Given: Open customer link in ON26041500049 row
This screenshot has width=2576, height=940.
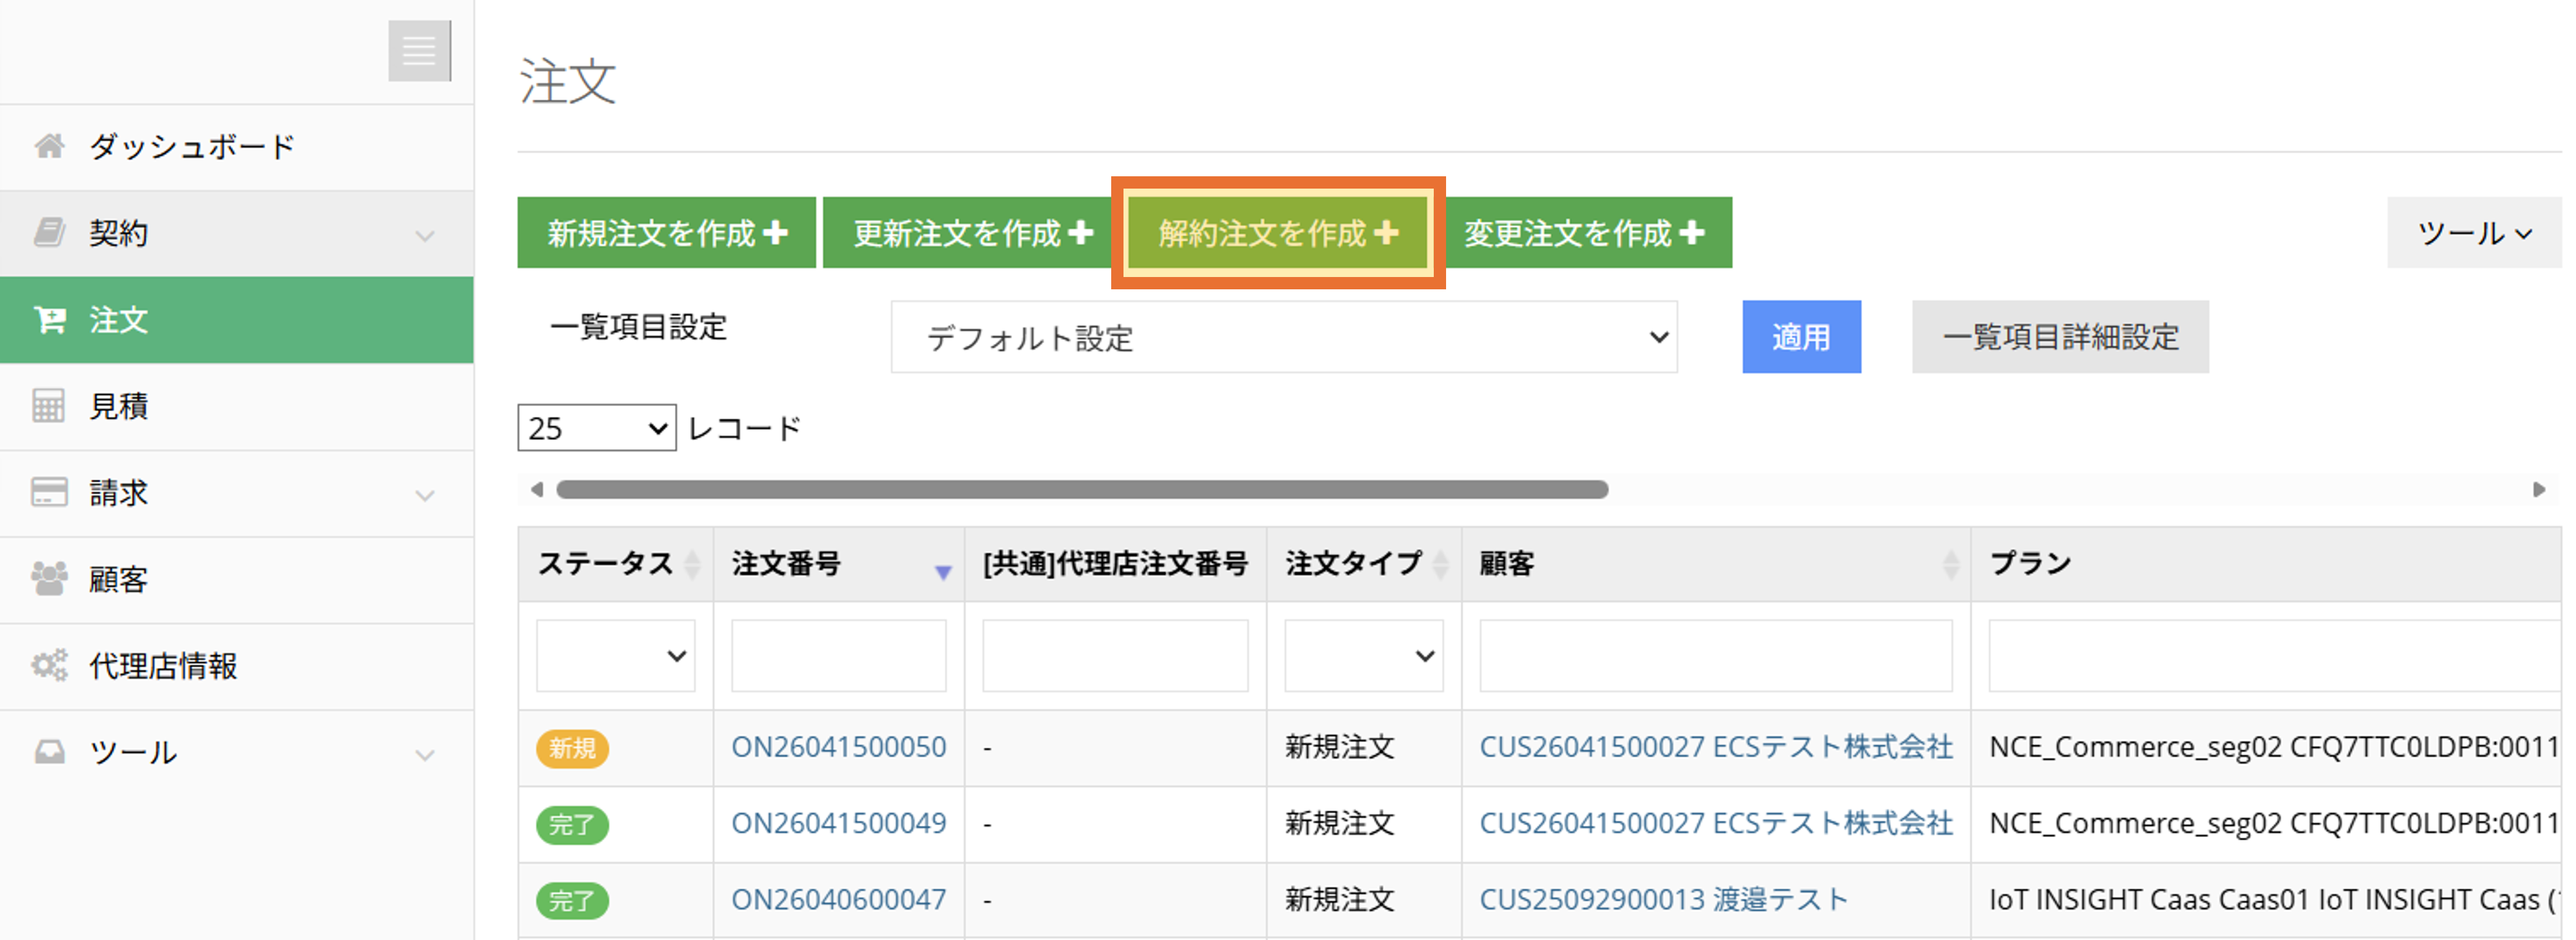Looking at the screenshot, I should 1716,823.
